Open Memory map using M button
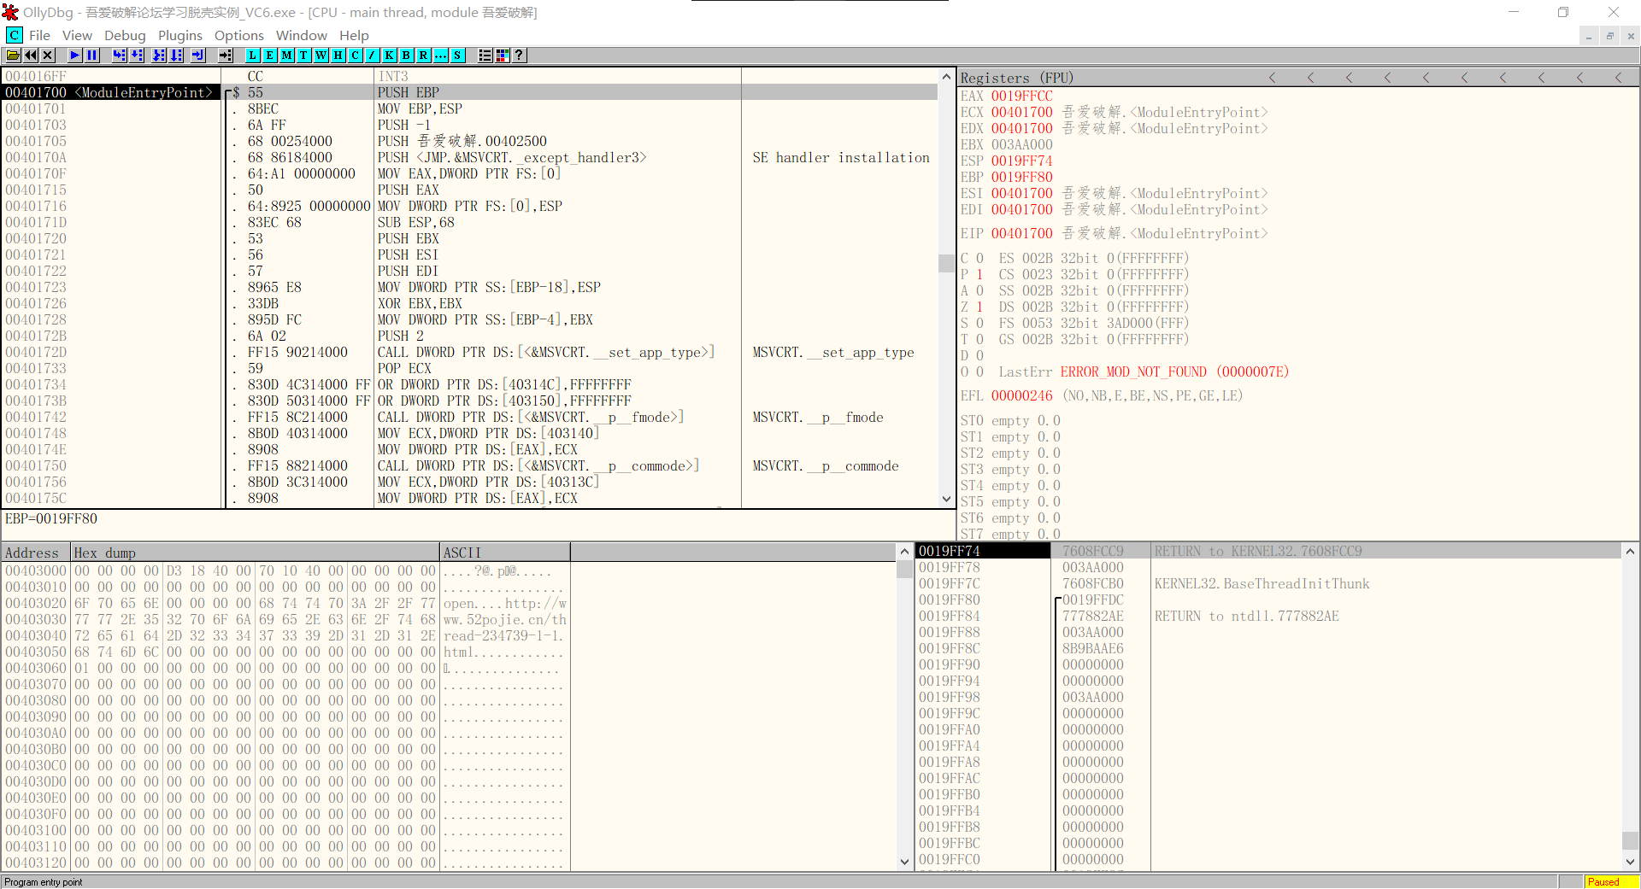Image resolution: width=1641 pixels, height=889 pixels. pos(286,56)
